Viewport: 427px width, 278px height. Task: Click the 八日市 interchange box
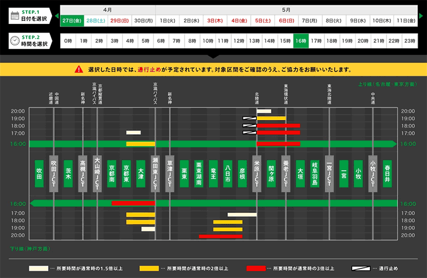pos(228,174)
